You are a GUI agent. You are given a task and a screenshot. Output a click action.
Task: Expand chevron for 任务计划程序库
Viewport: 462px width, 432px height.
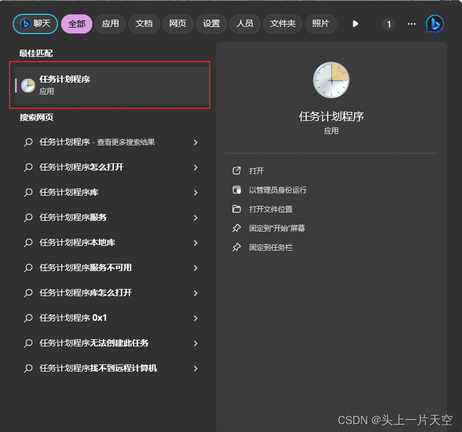[x=195, y=193]
